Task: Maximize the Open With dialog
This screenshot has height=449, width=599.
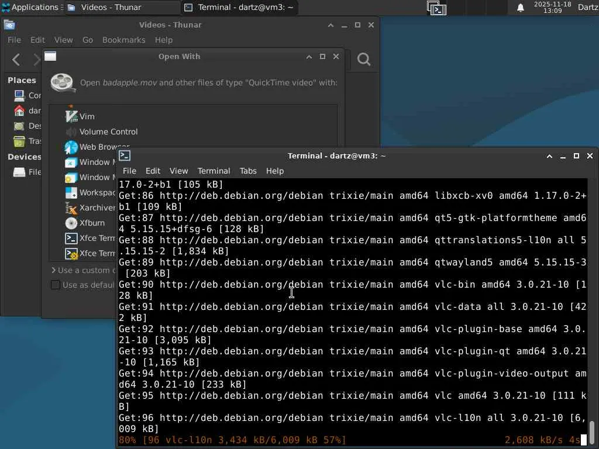Action: point(322,57)
